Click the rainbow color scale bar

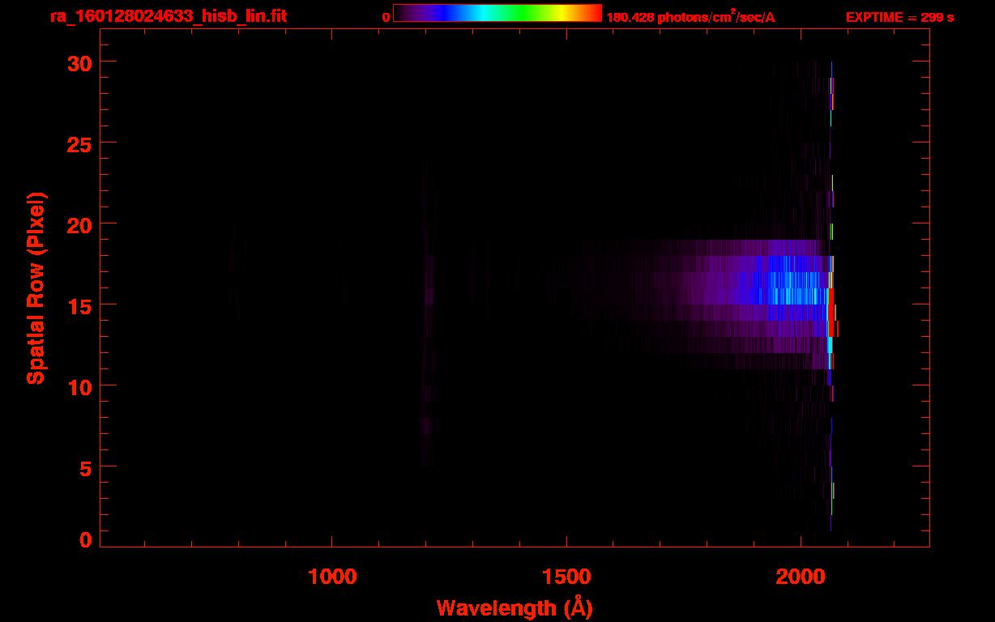(x=497, y=13)
